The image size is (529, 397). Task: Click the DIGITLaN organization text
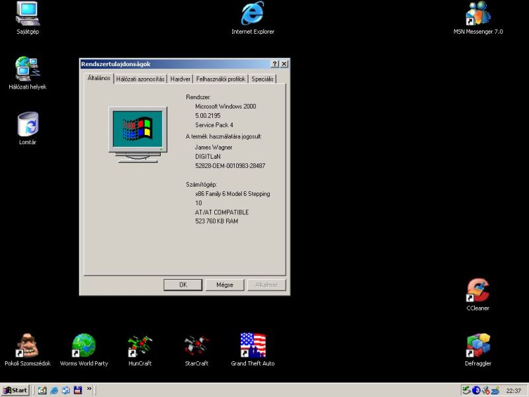click(x=208, y=157)
